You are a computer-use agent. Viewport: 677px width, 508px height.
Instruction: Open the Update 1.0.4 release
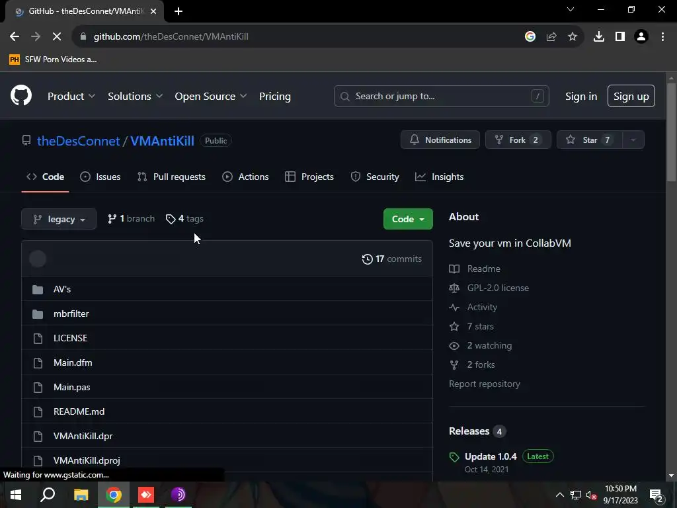(x=491, y=456)
